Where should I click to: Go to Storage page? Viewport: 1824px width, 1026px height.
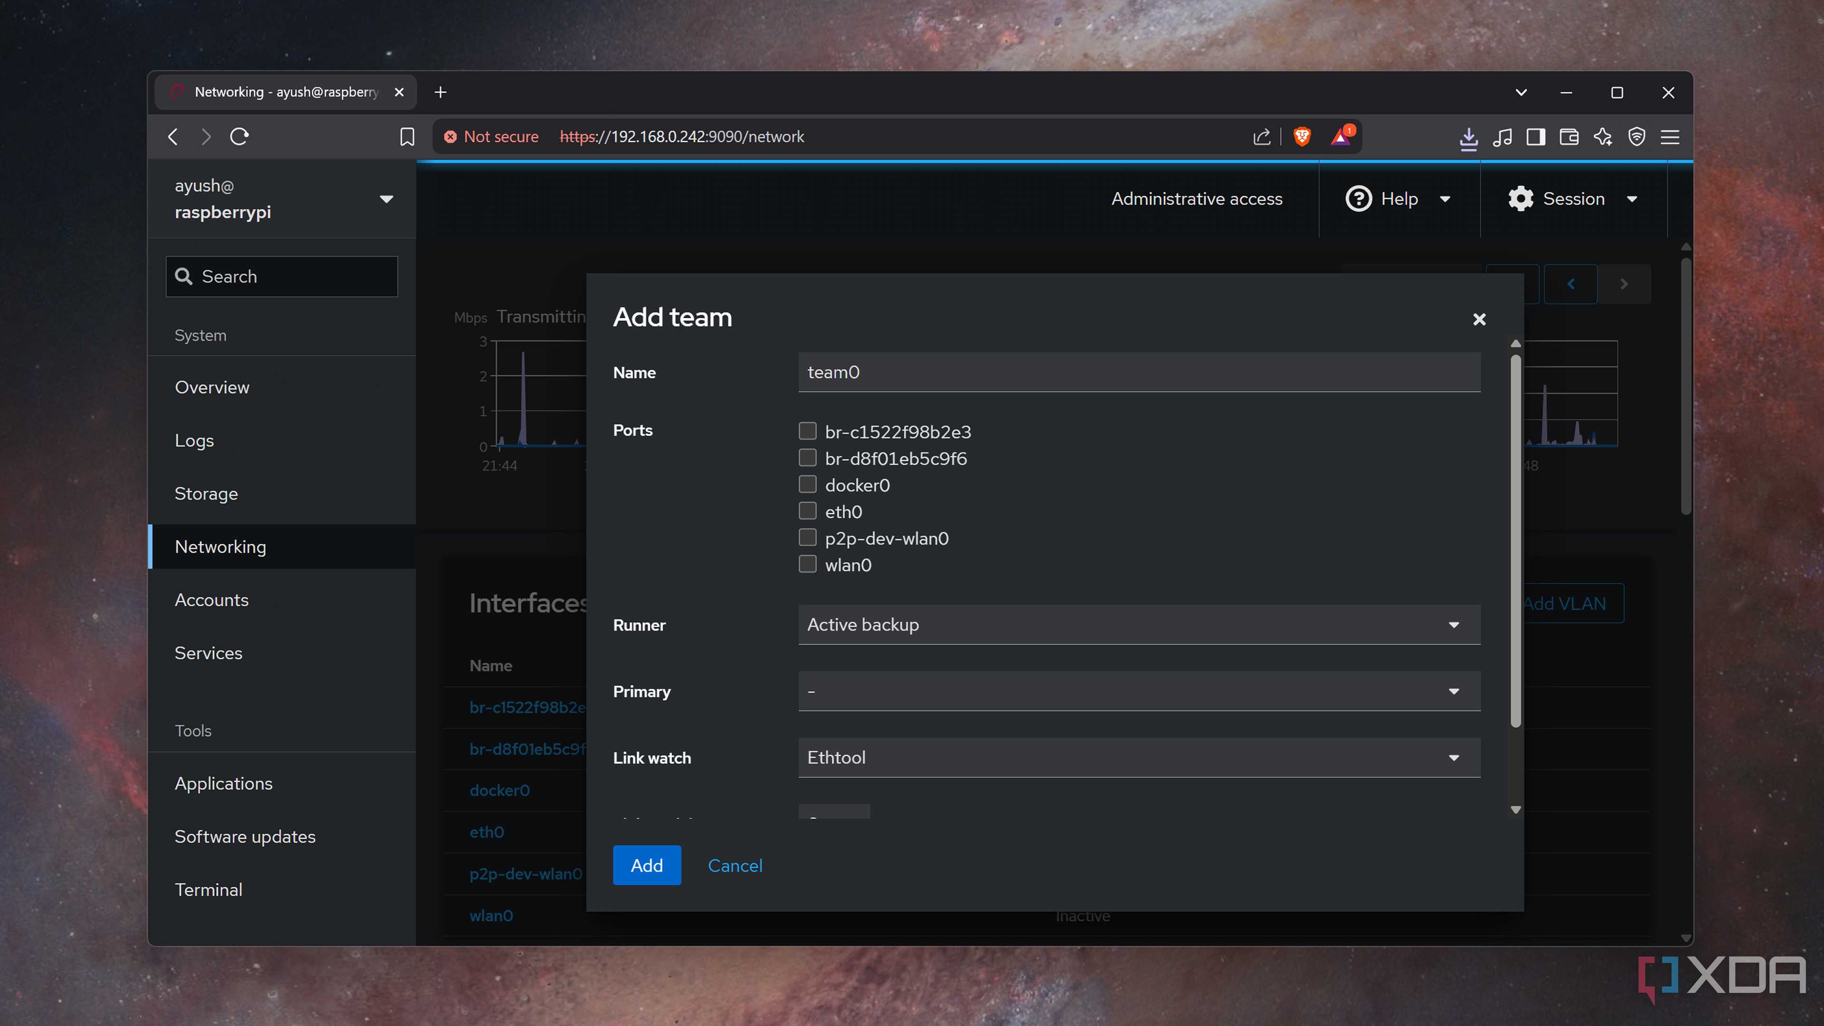282,494
